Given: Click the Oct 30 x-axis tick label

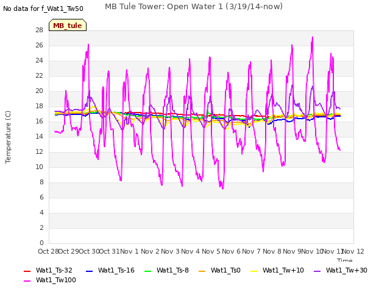Looking at the screenshot, I should click(x=90, y=251).
